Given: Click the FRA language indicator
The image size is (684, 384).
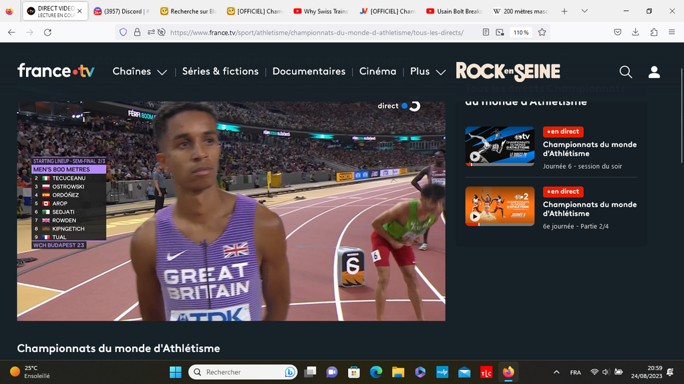Looking at the screenshot, I should click(575, 372).
